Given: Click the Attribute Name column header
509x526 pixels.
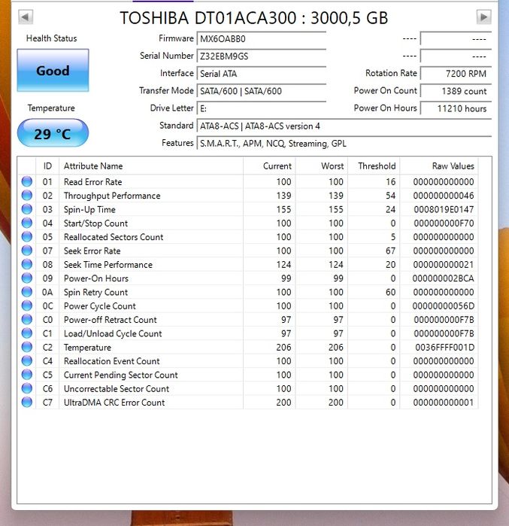Looking at the screenshot, I should (x=151, y=166).
